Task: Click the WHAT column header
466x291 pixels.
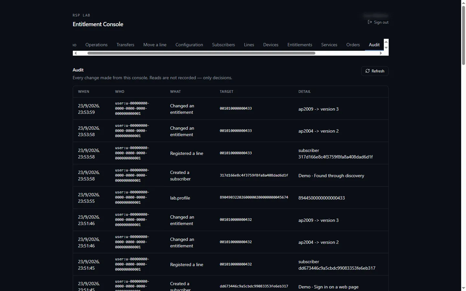Action: point(175,92)
